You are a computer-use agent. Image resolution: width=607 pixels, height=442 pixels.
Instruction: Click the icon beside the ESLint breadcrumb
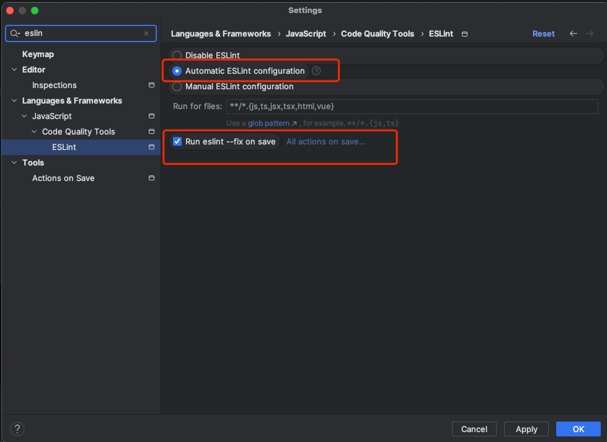pyautogui.click(x=464, y=34)
